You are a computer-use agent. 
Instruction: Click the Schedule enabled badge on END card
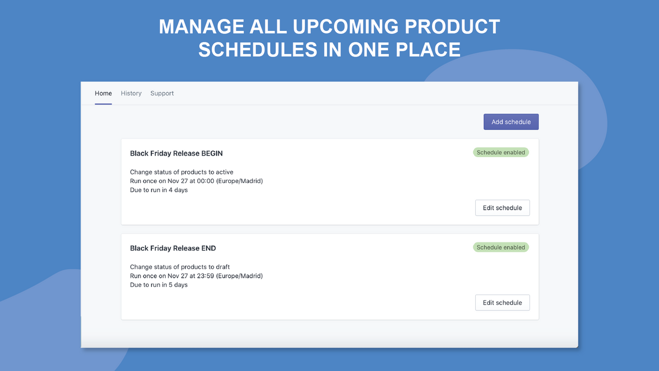click(x=500, y=247)
